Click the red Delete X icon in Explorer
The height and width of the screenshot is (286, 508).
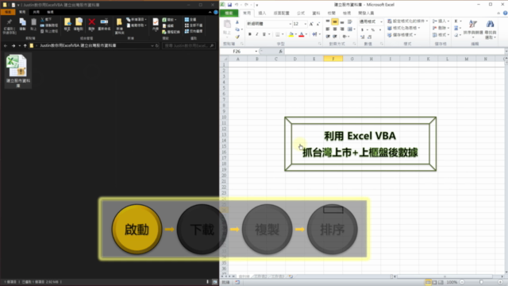click(x=92, y=22)
